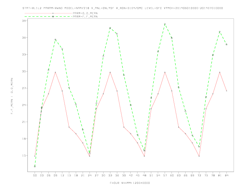247x191 pixels.
Task: Click green F.F_MEAN marker at hour 00
Action: (x=35, y=166)
